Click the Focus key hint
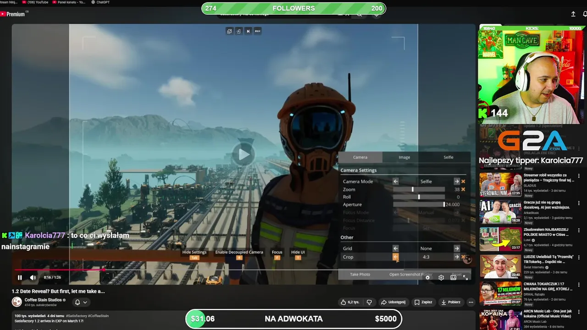The width and height of the screenshot is (587, 330). click(277, 254)
